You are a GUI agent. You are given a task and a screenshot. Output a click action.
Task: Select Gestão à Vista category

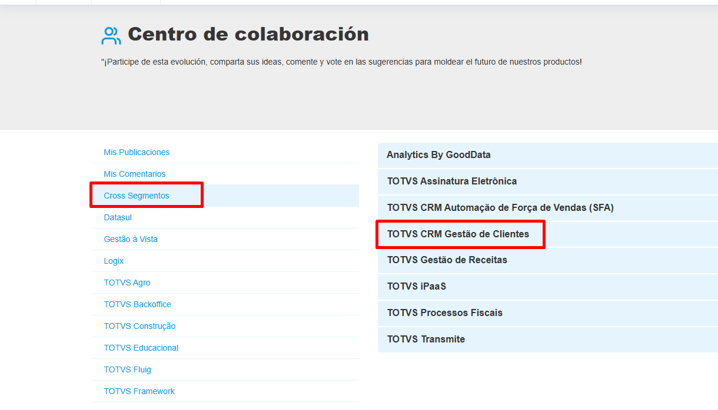[x=131, y=239]
